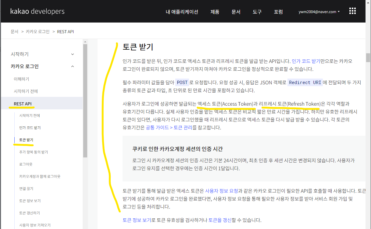This screenshot has width=371, height=229.
Task: Follow the 사용자 정보 요청 link
Action: click(221, 191)
